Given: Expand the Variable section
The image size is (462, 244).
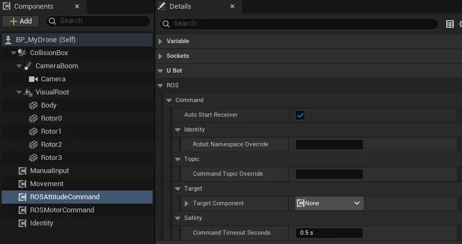Looking at the screenshot, I should [160, 41].
